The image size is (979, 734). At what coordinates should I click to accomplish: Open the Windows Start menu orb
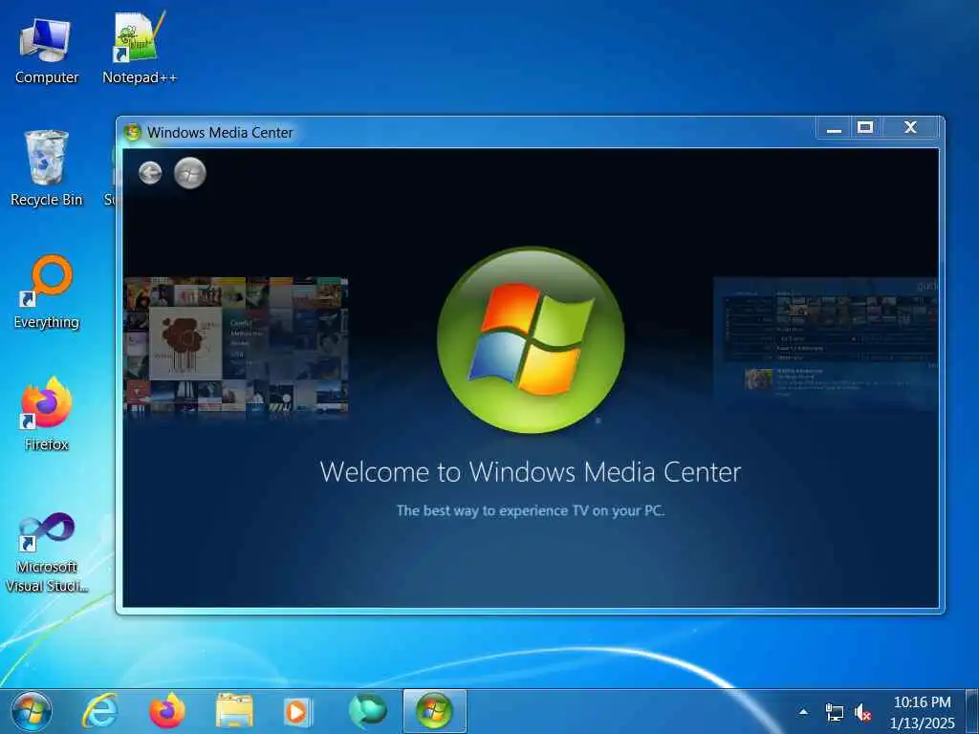[x=32, y=711]
